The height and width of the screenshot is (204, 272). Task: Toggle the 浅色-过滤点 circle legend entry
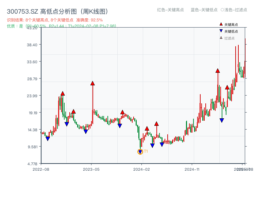pos(233,10)
